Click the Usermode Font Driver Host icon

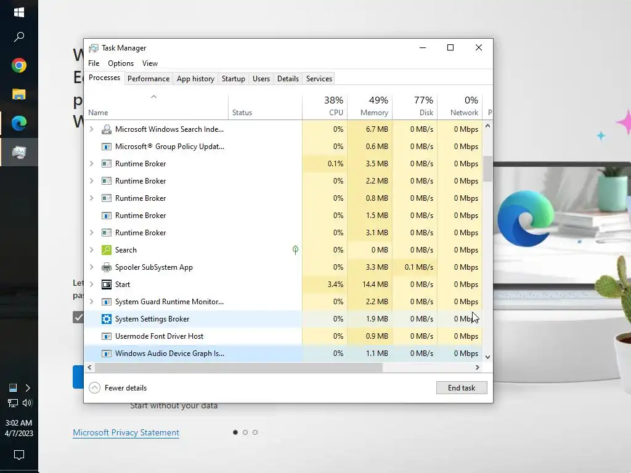106,336
